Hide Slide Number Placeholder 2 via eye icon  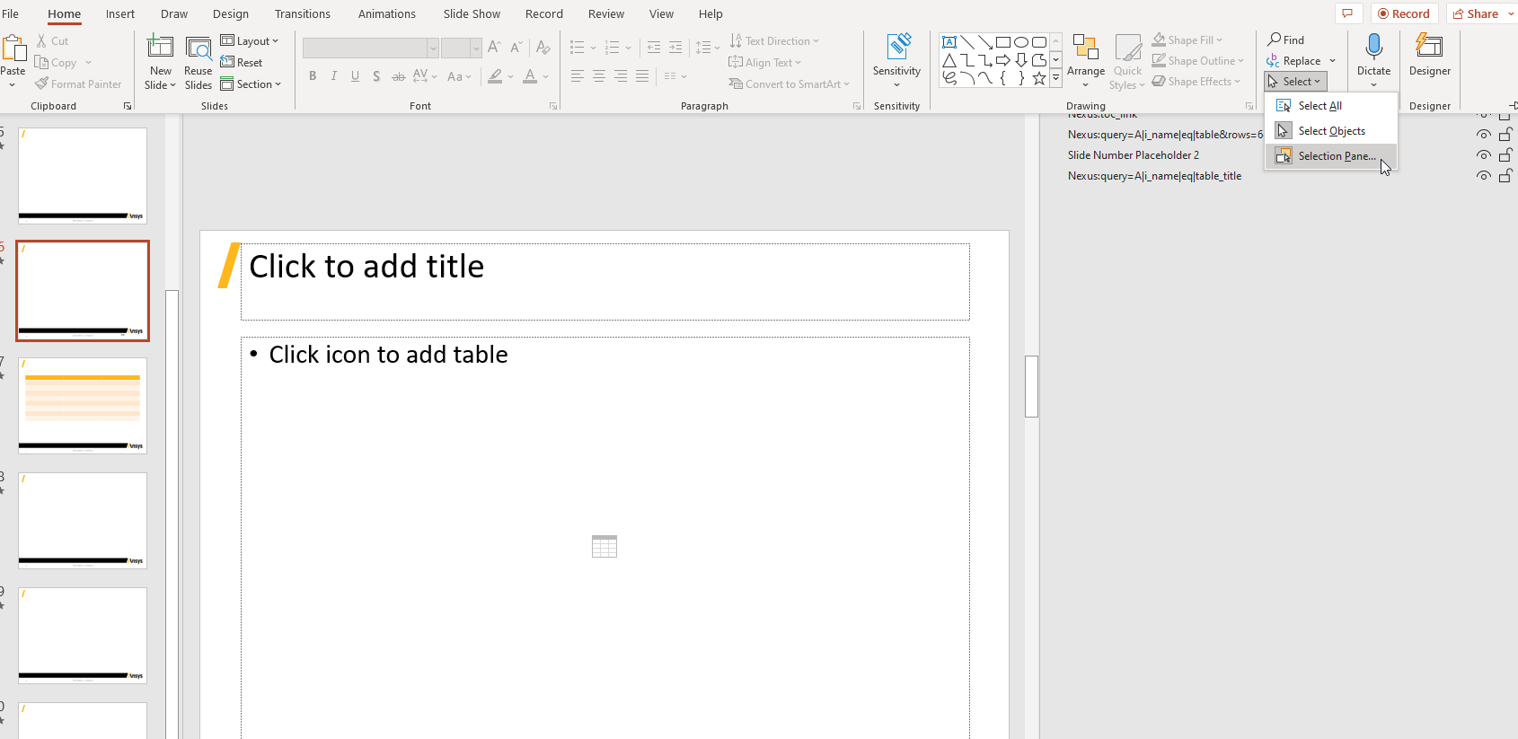(x=1484, y=155)
